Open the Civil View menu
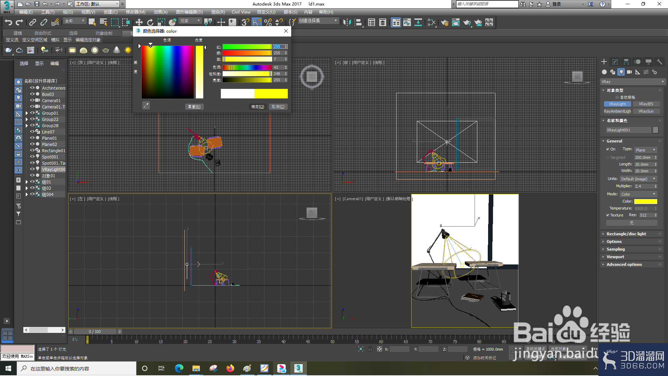 [x=241, y=12]
